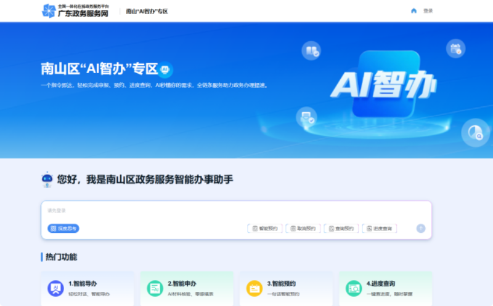Click the AI badge beside 南山区 title
Image resolution: width=493 pixels, height=306 pixels.
[x=166, y=69]
